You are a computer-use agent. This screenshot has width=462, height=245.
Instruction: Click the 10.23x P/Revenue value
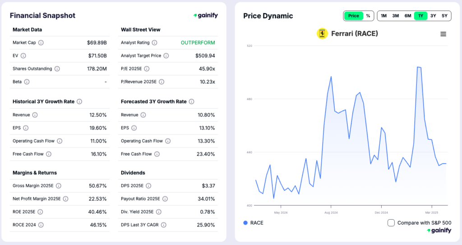click(x=208, y=82)
